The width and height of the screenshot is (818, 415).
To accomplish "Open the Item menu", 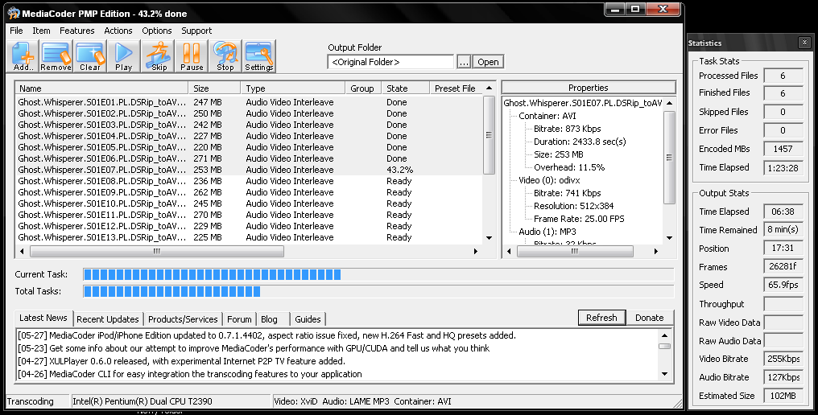I will pos(41,31).
